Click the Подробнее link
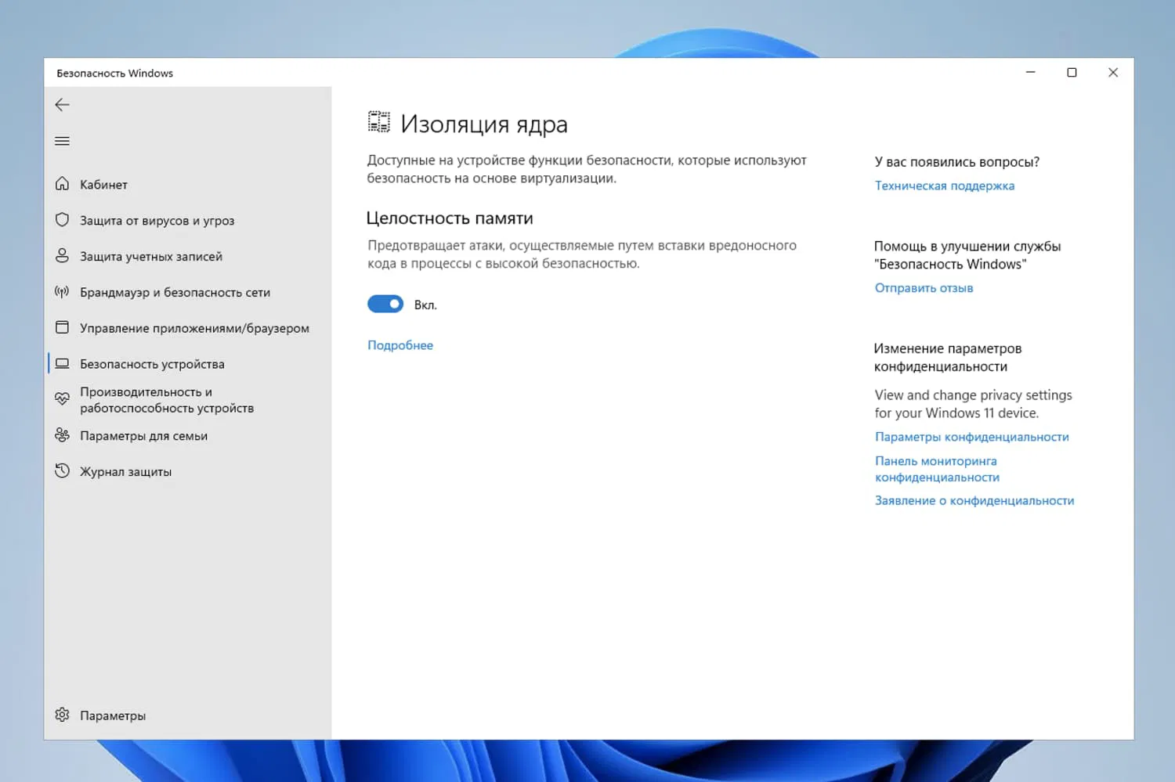1175x782 pixels. pos(400,345)
